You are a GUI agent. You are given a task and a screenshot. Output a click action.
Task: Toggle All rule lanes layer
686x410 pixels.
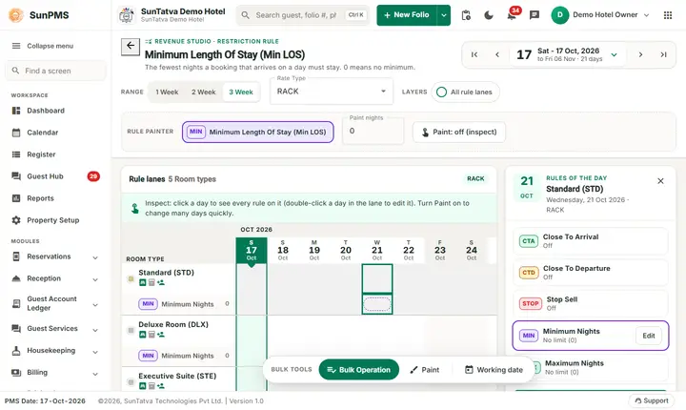[465, 92]
